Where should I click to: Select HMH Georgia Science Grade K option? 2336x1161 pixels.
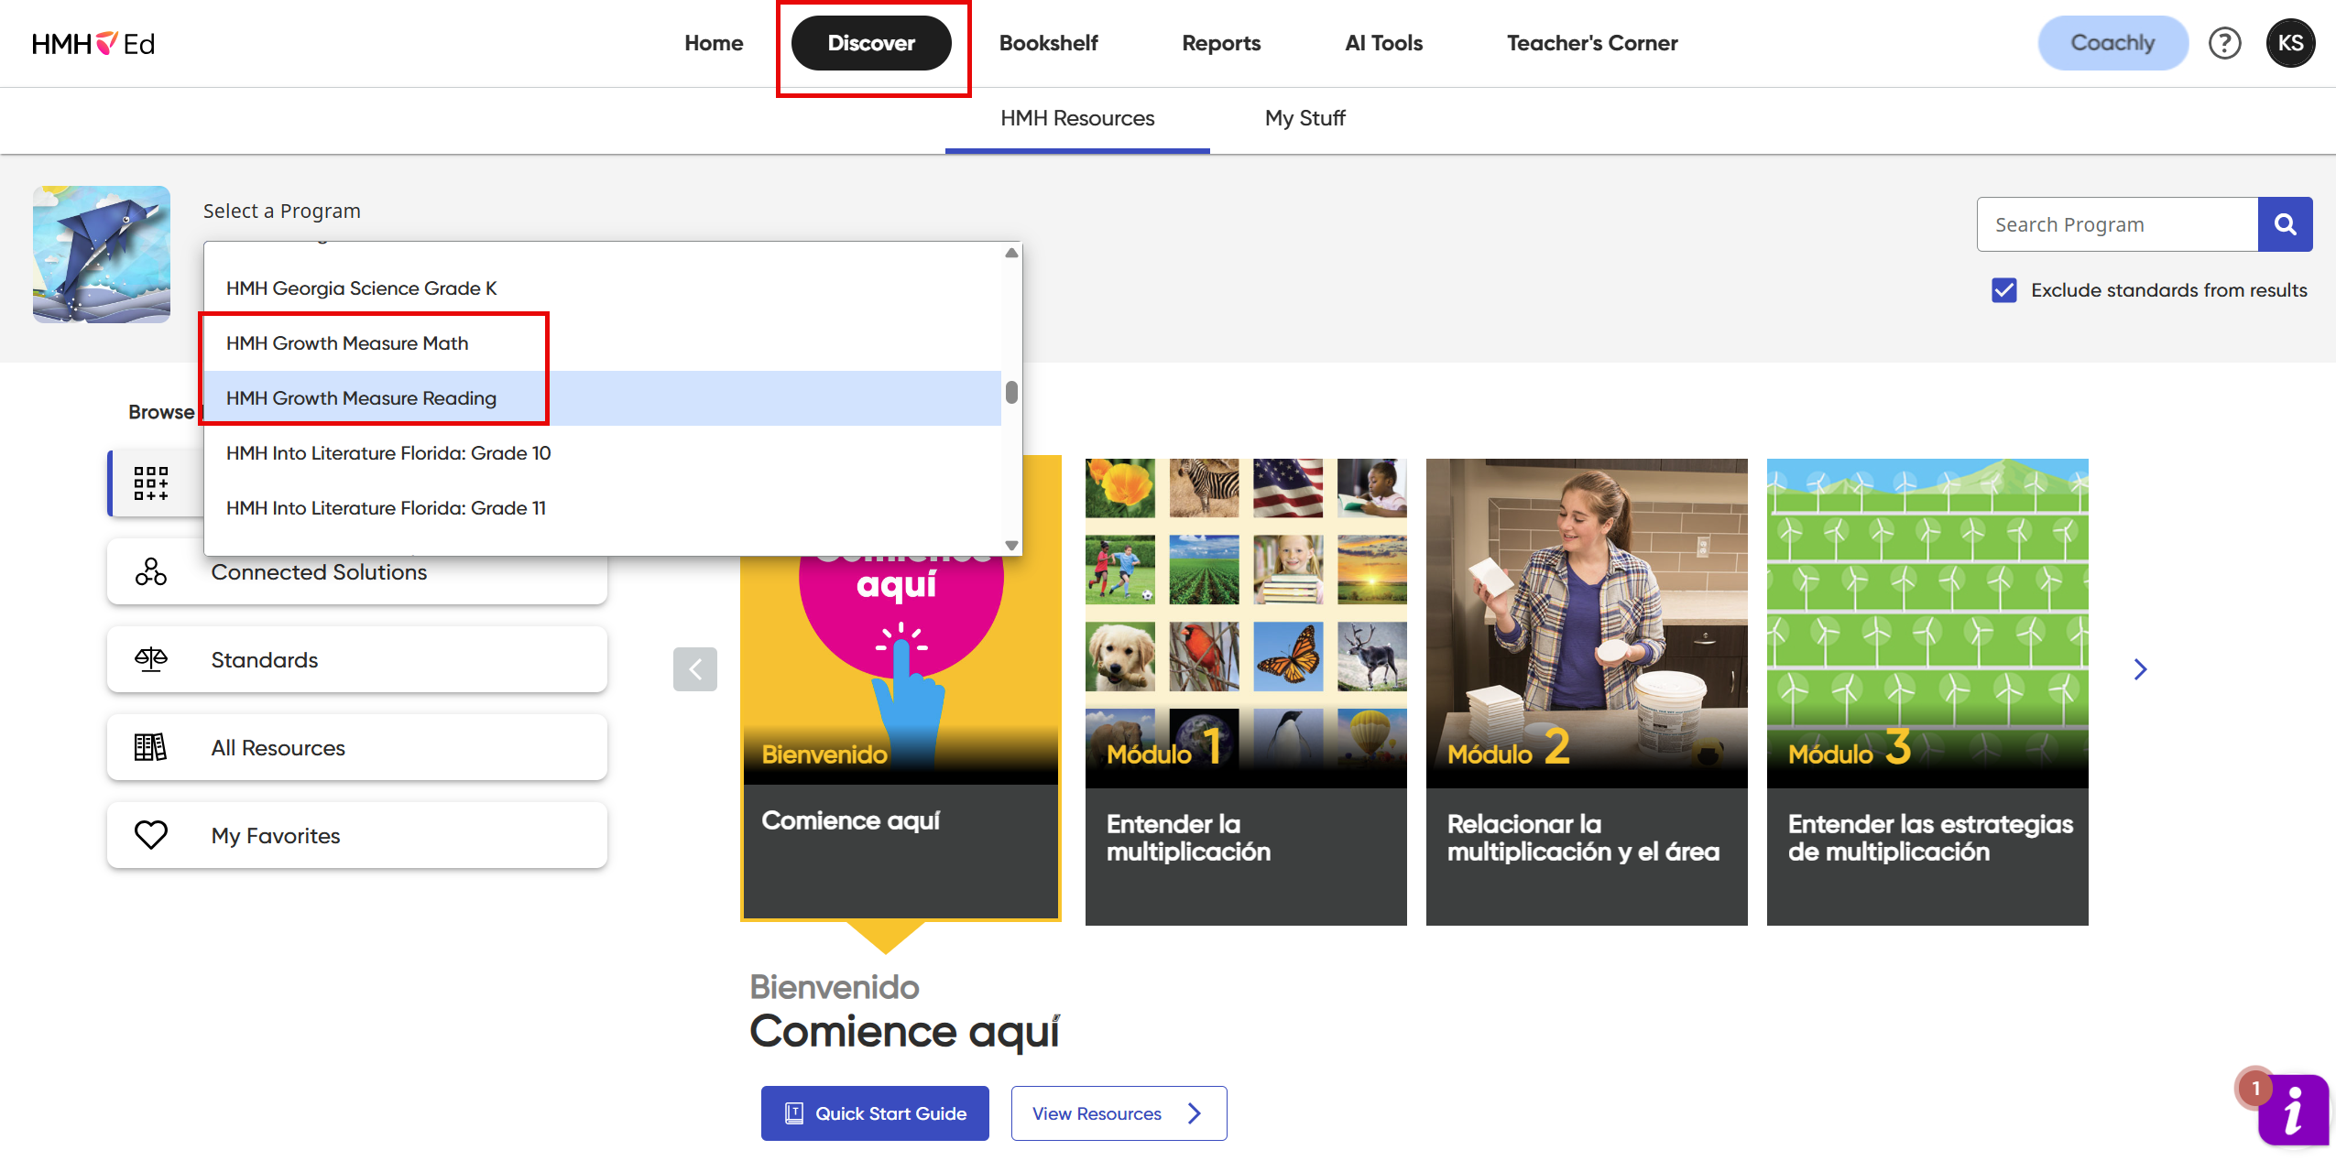point(602,288)
